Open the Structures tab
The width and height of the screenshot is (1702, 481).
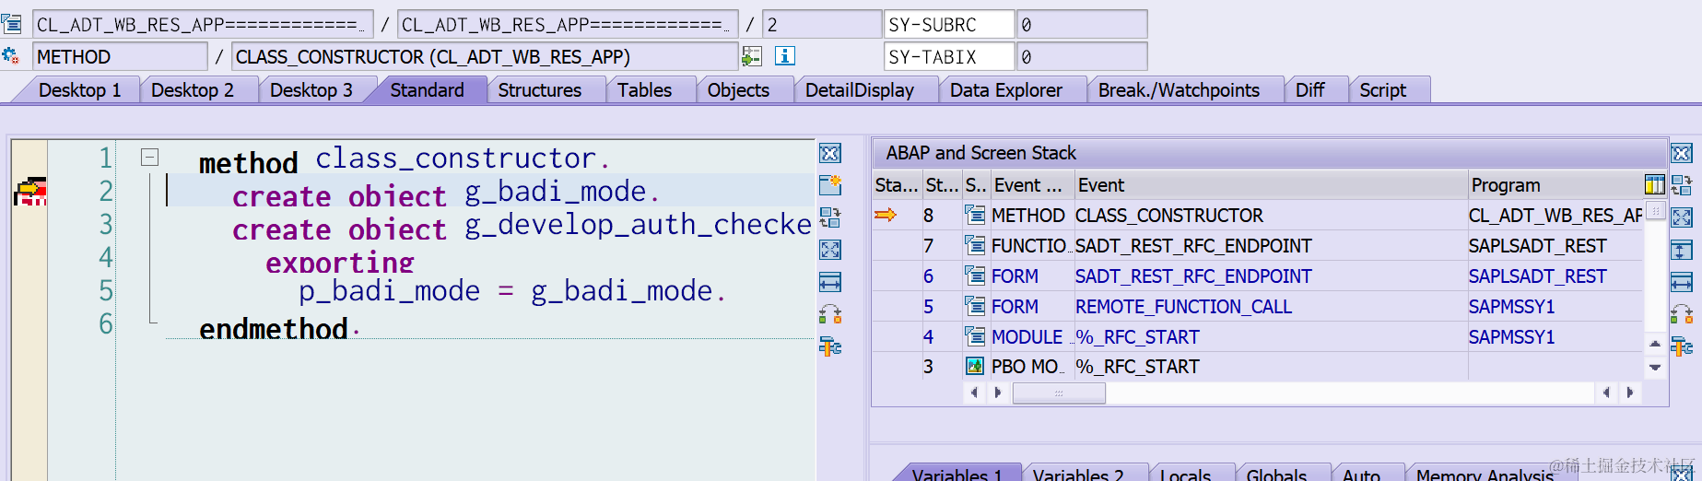(540, 90)
